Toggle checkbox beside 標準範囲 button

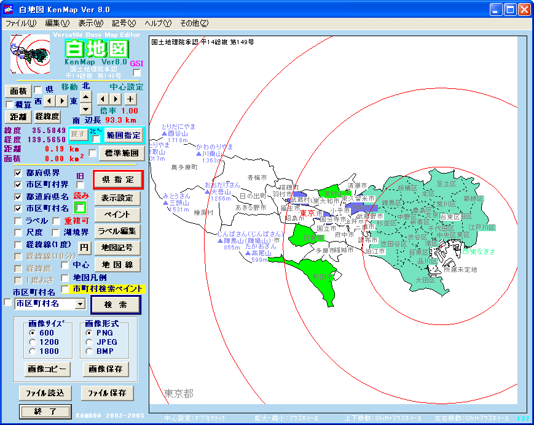[x=92, y=153]
